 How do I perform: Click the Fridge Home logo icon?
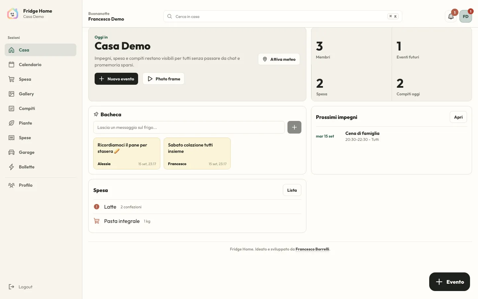pos(13,14)
